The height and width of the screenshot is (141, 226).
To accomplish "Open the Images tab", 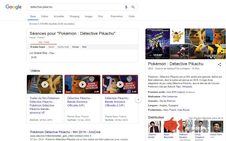I will pyautogui.click(x=89, y=17).
